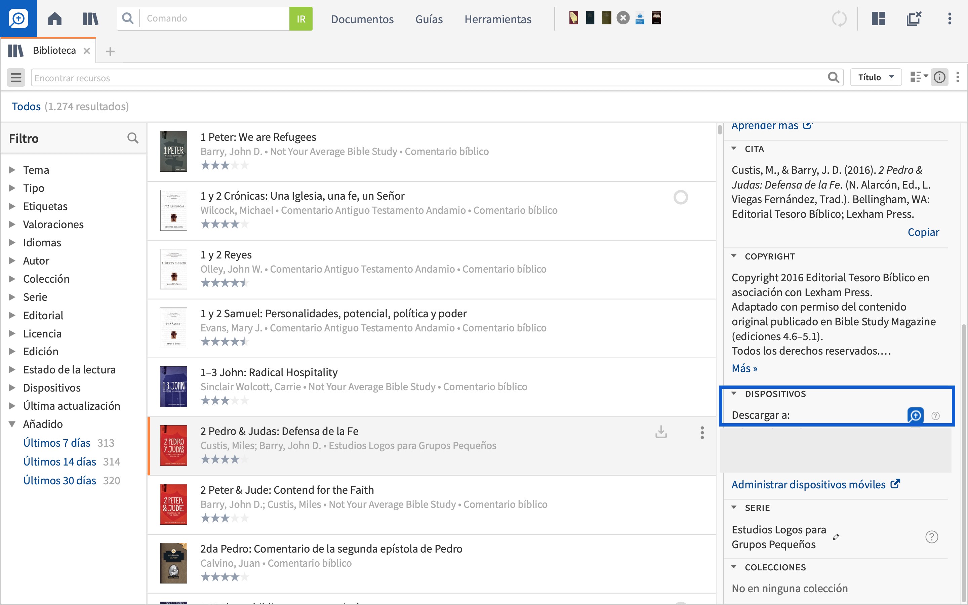This screenshot has height=605, width=968.
Task: Open the blue shortcut book icon
Action: click(x=640, y=18)
